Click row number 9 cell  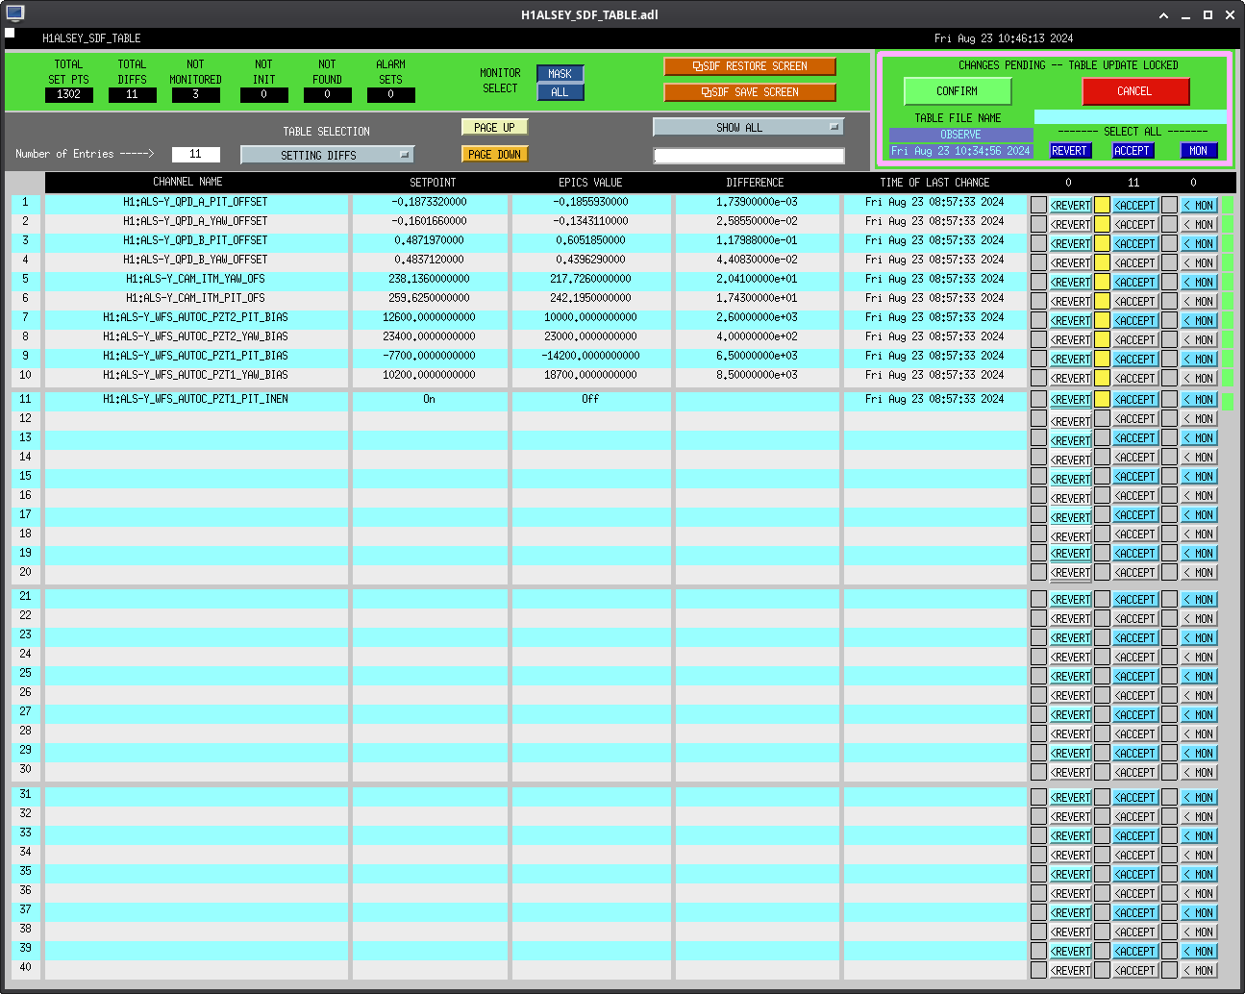coord(26,356)
